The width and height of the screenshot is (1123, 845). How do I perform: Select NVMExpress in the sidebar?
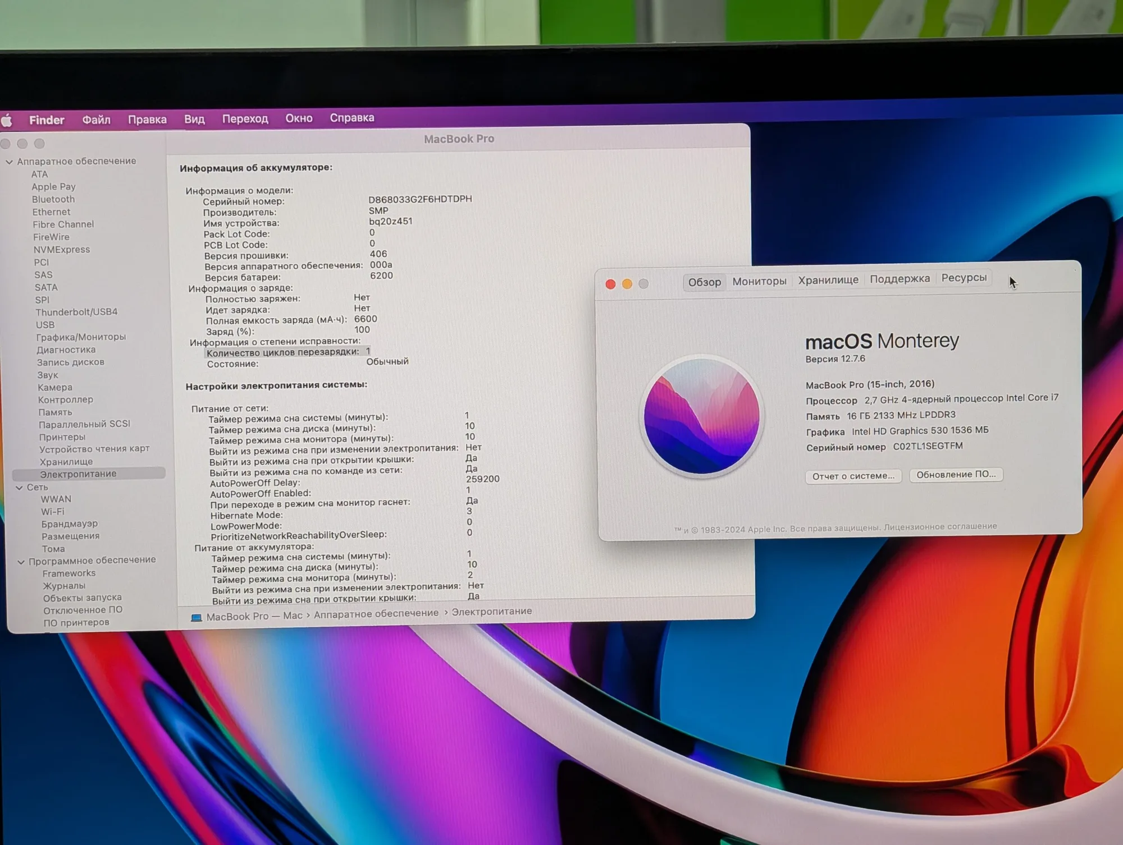point(61,250)
